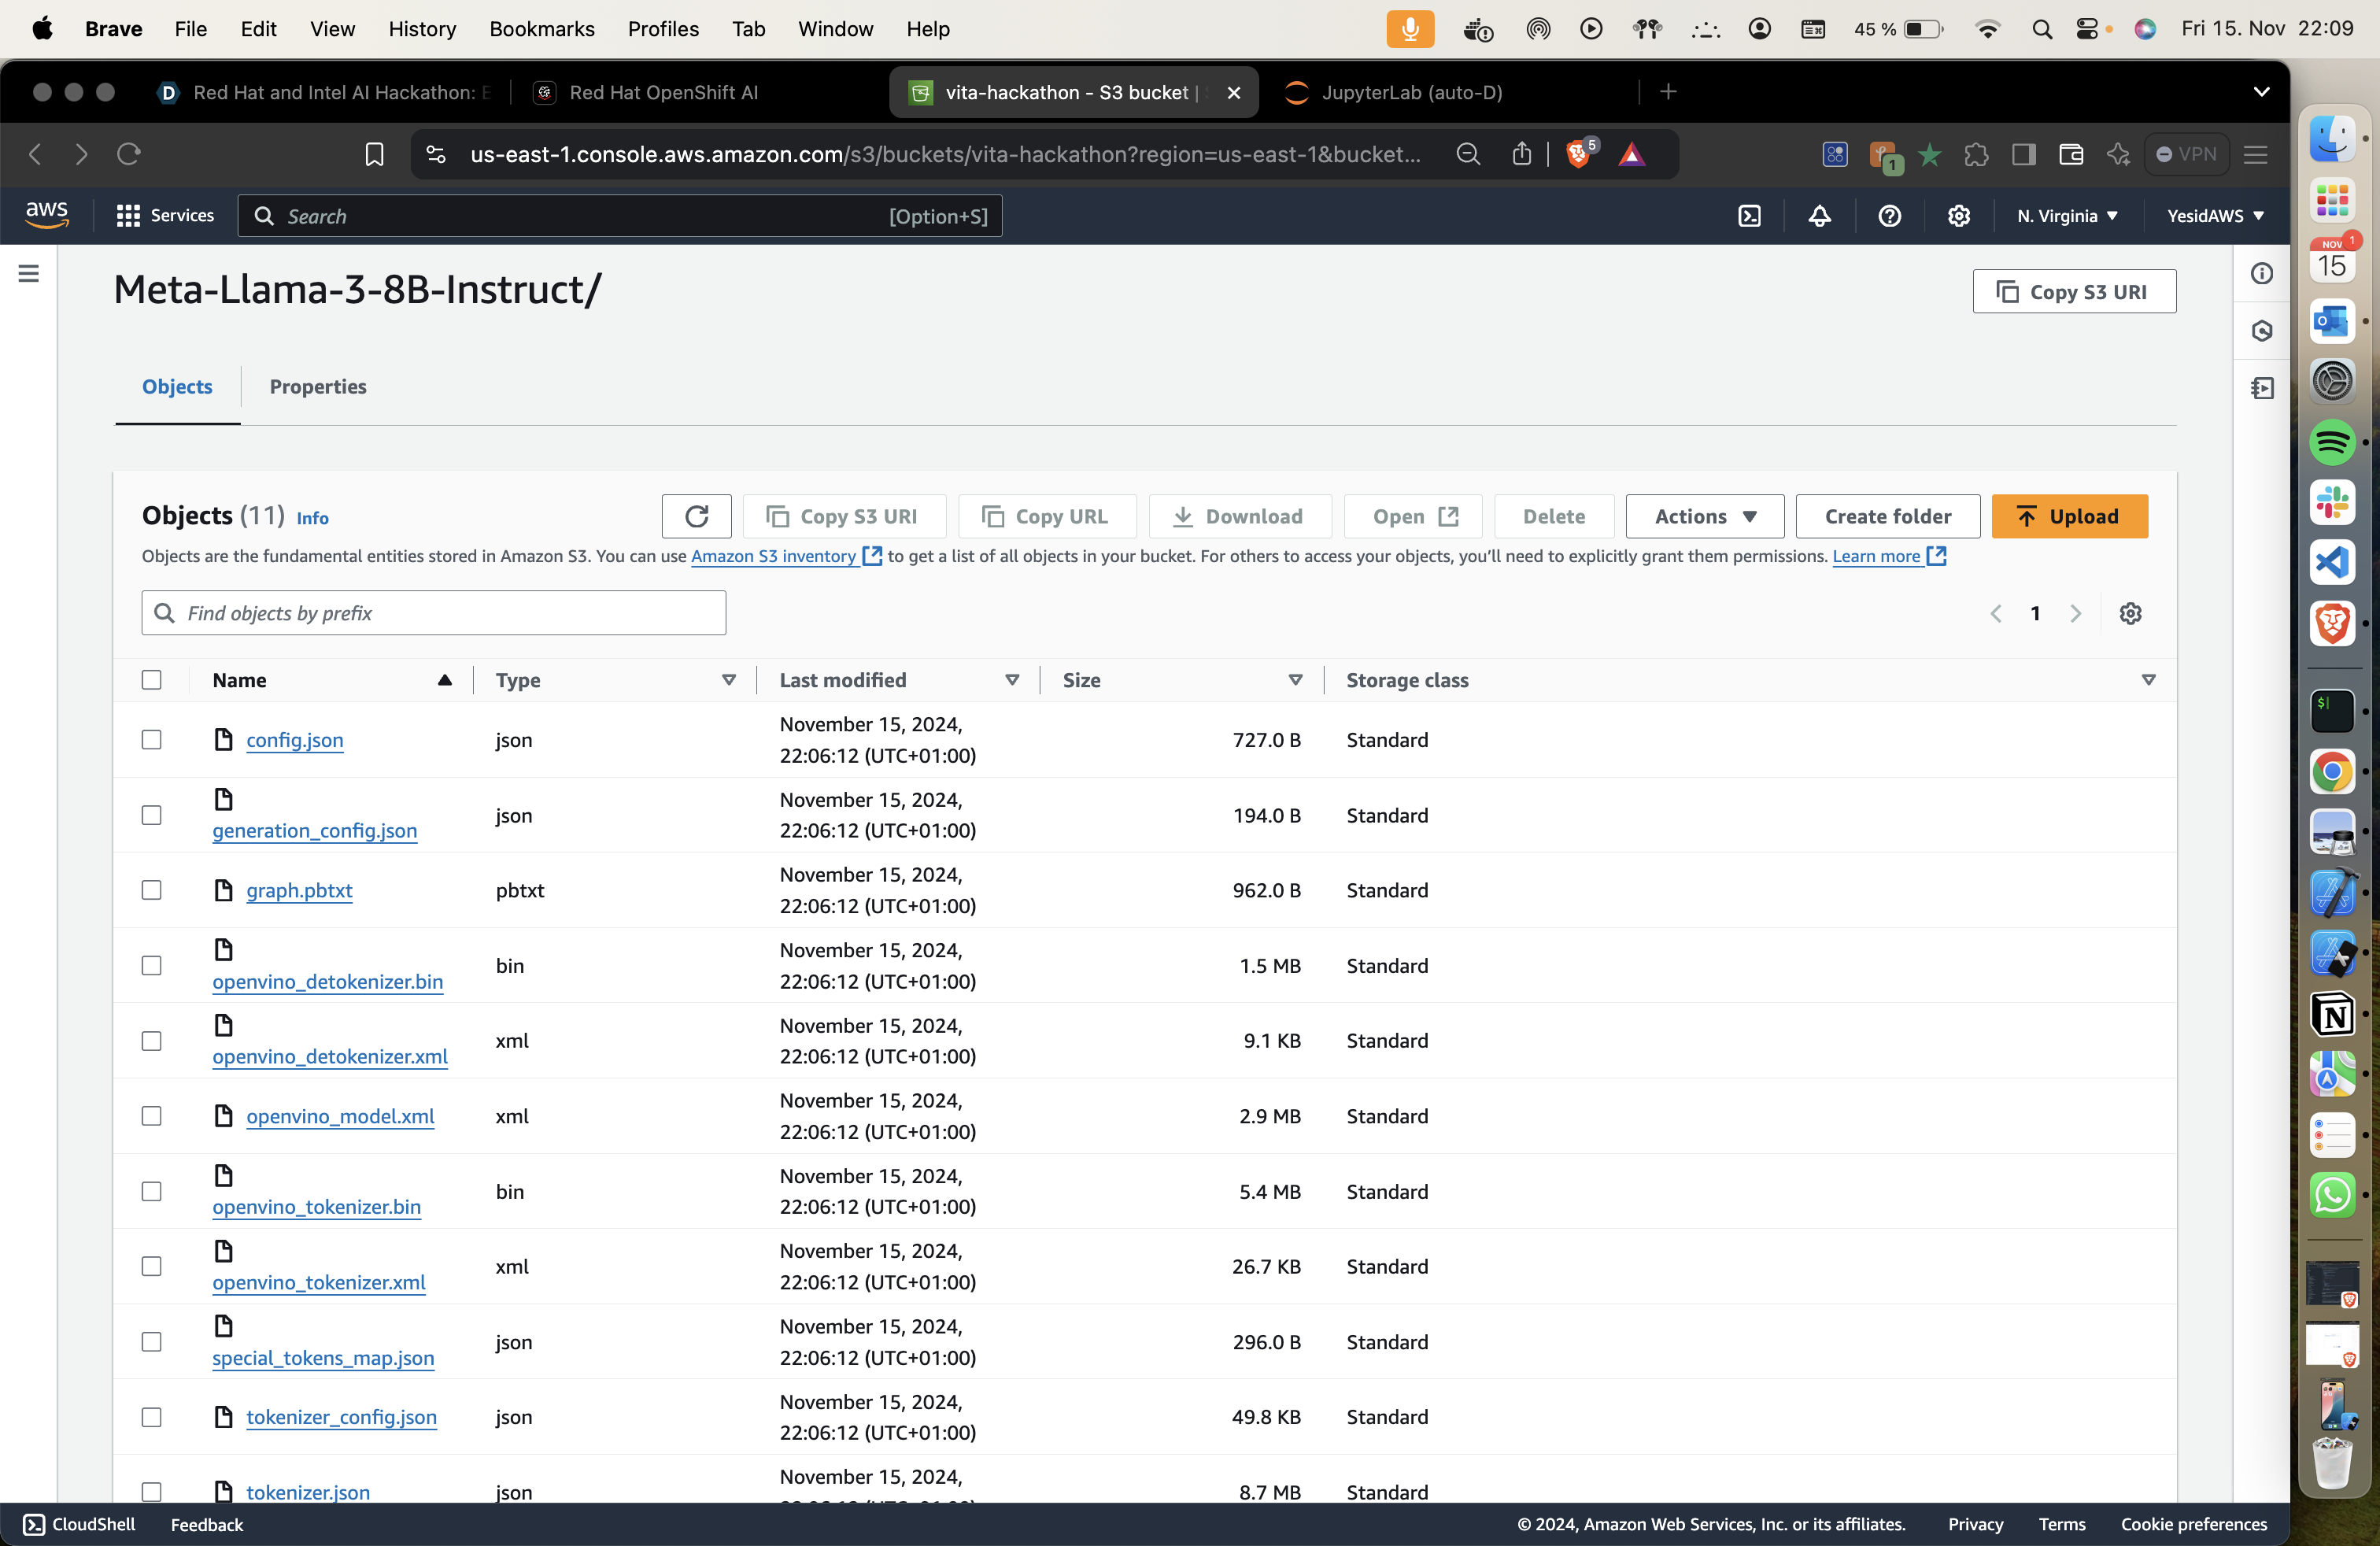Open the YesidAWS account dropdown
This screenshot has width=2380, height=1546.
2214,216
